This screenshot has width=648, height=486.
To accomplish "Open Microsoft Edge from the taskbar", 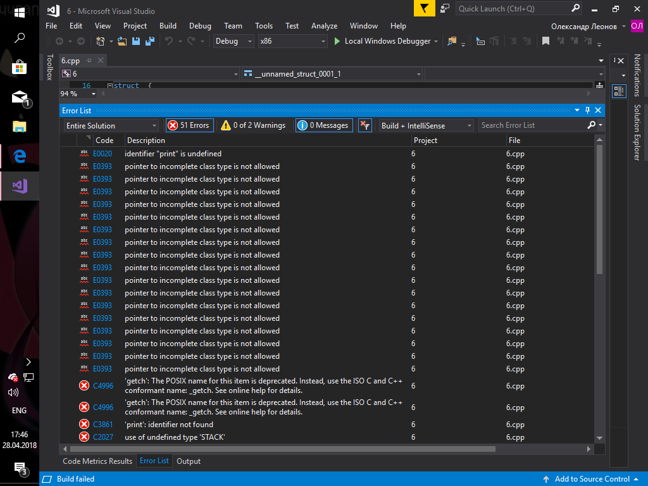I will (x=20, y=156).
